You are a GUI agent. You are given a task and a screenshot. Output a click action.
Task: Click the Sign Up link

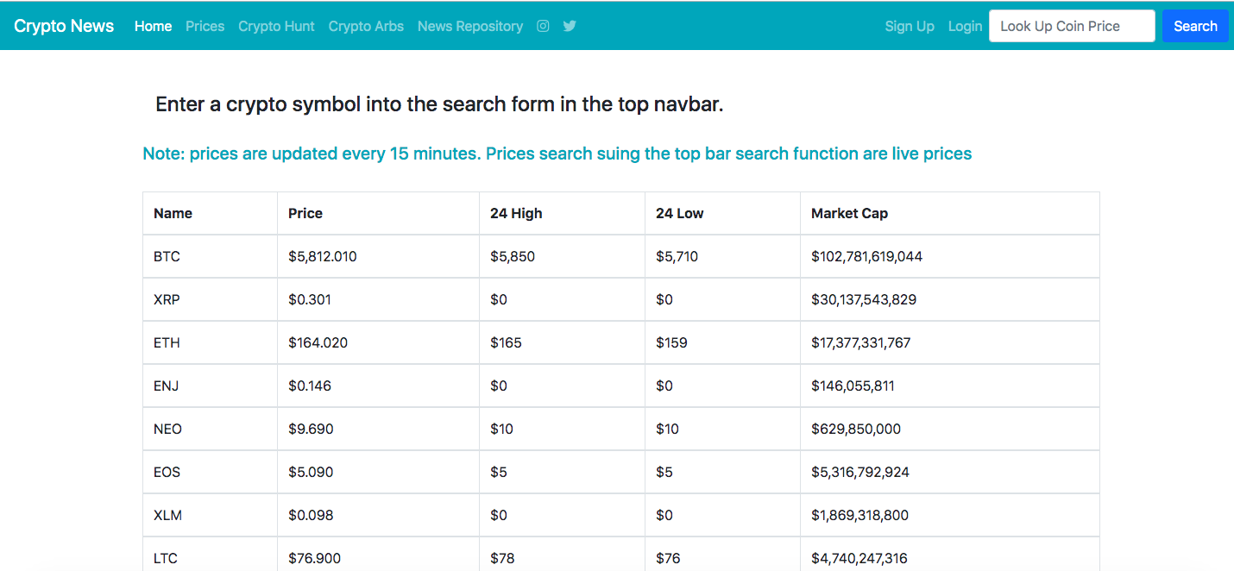click(x=910, y=26)
